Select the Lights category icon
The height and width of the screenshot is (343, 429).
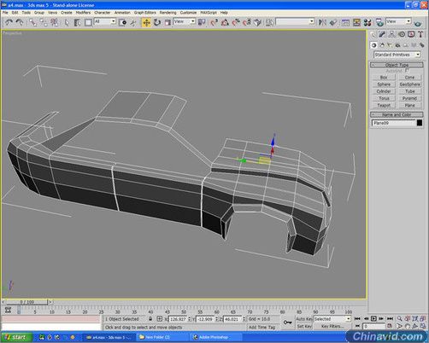[x=390, y=45]
